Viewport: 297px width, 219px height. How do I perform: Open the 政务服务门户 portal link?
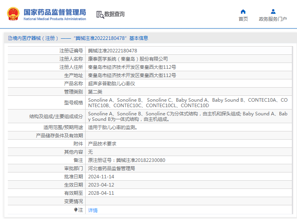273,19
